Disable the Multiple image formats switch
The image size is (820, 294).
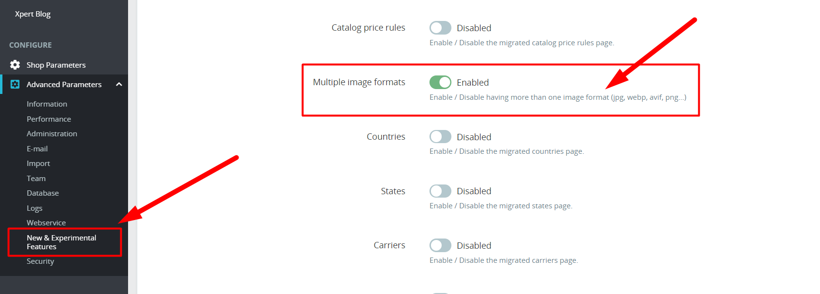click(440, 82)
